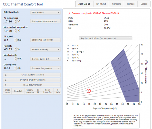This screenshot has height=129, width=152.
Task: Click the person icon on Dynamic predictive clothing
Action: click(x=6, y=80)
